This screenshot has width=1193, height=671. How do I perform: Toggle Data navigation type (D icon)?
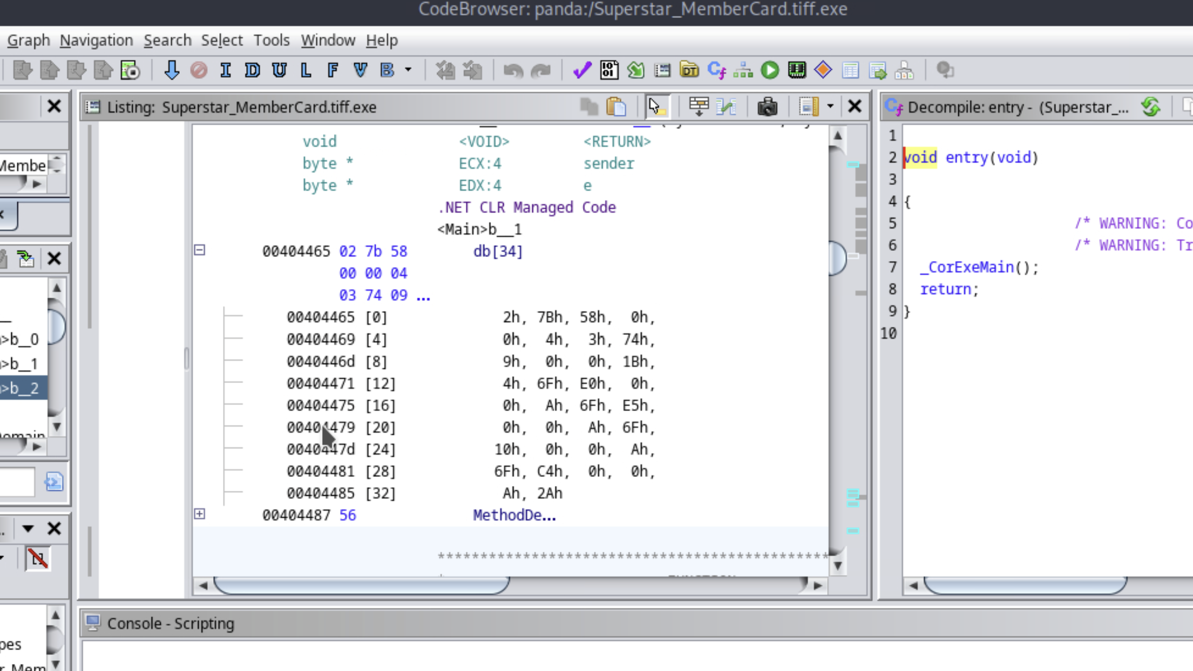252,70
